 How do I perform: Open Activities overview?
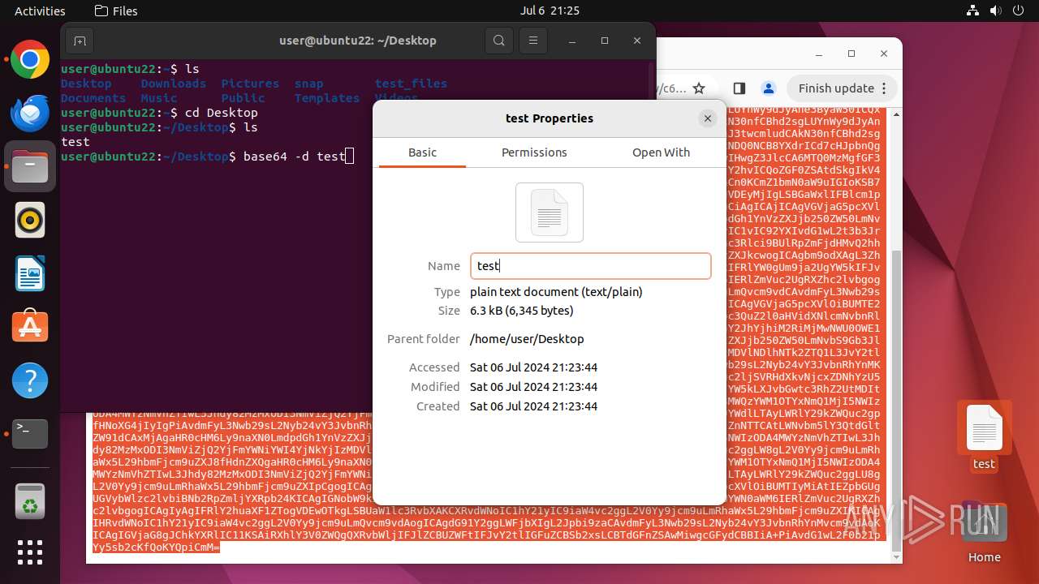tap(40, 11)
